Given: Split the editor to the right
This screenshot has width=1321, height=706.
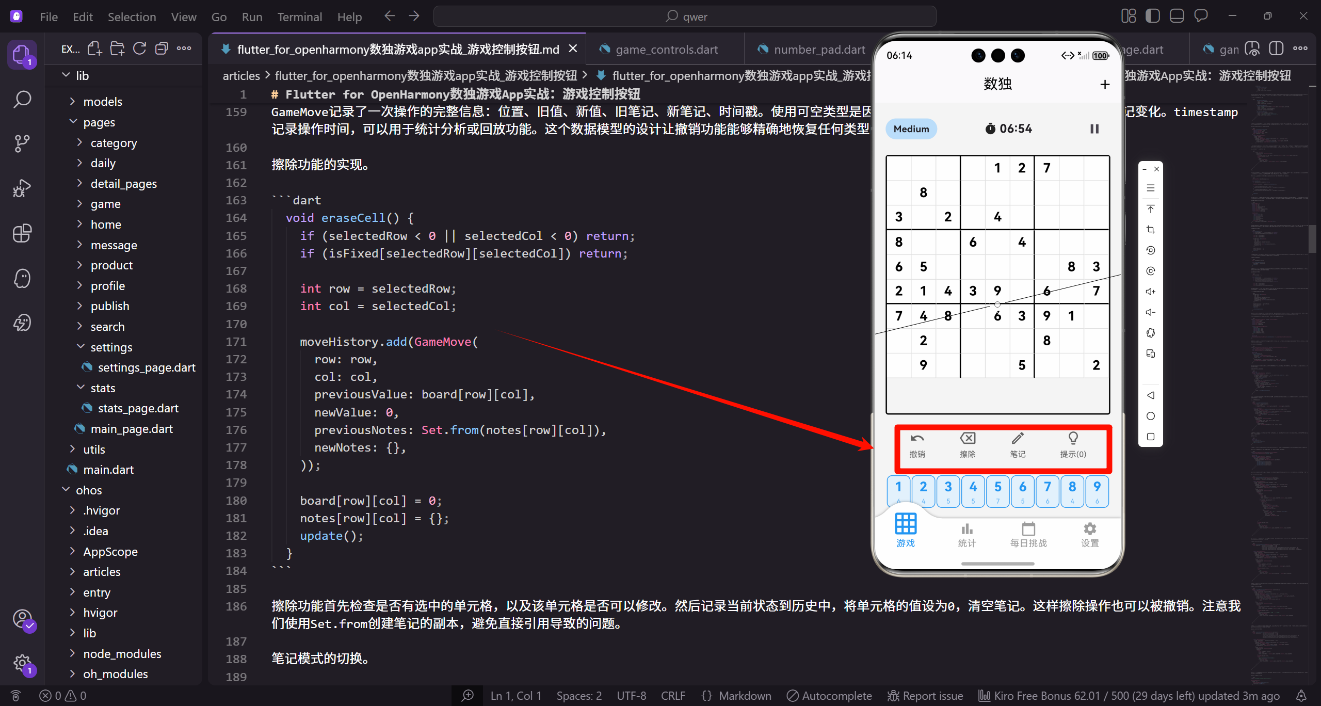Looking at the screenshot, I should [1276, 49].
